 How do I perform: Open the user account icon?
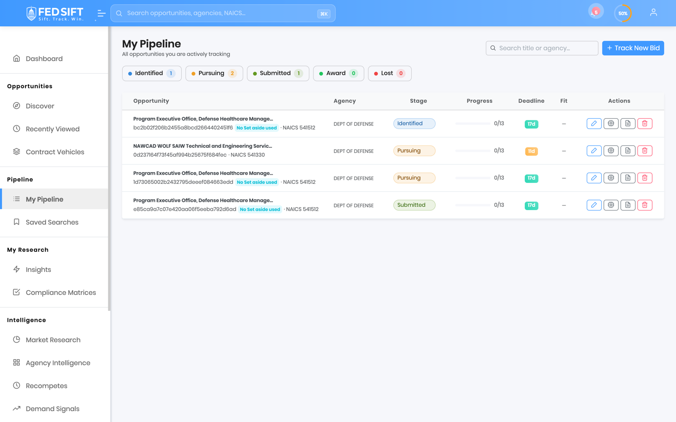653,13
